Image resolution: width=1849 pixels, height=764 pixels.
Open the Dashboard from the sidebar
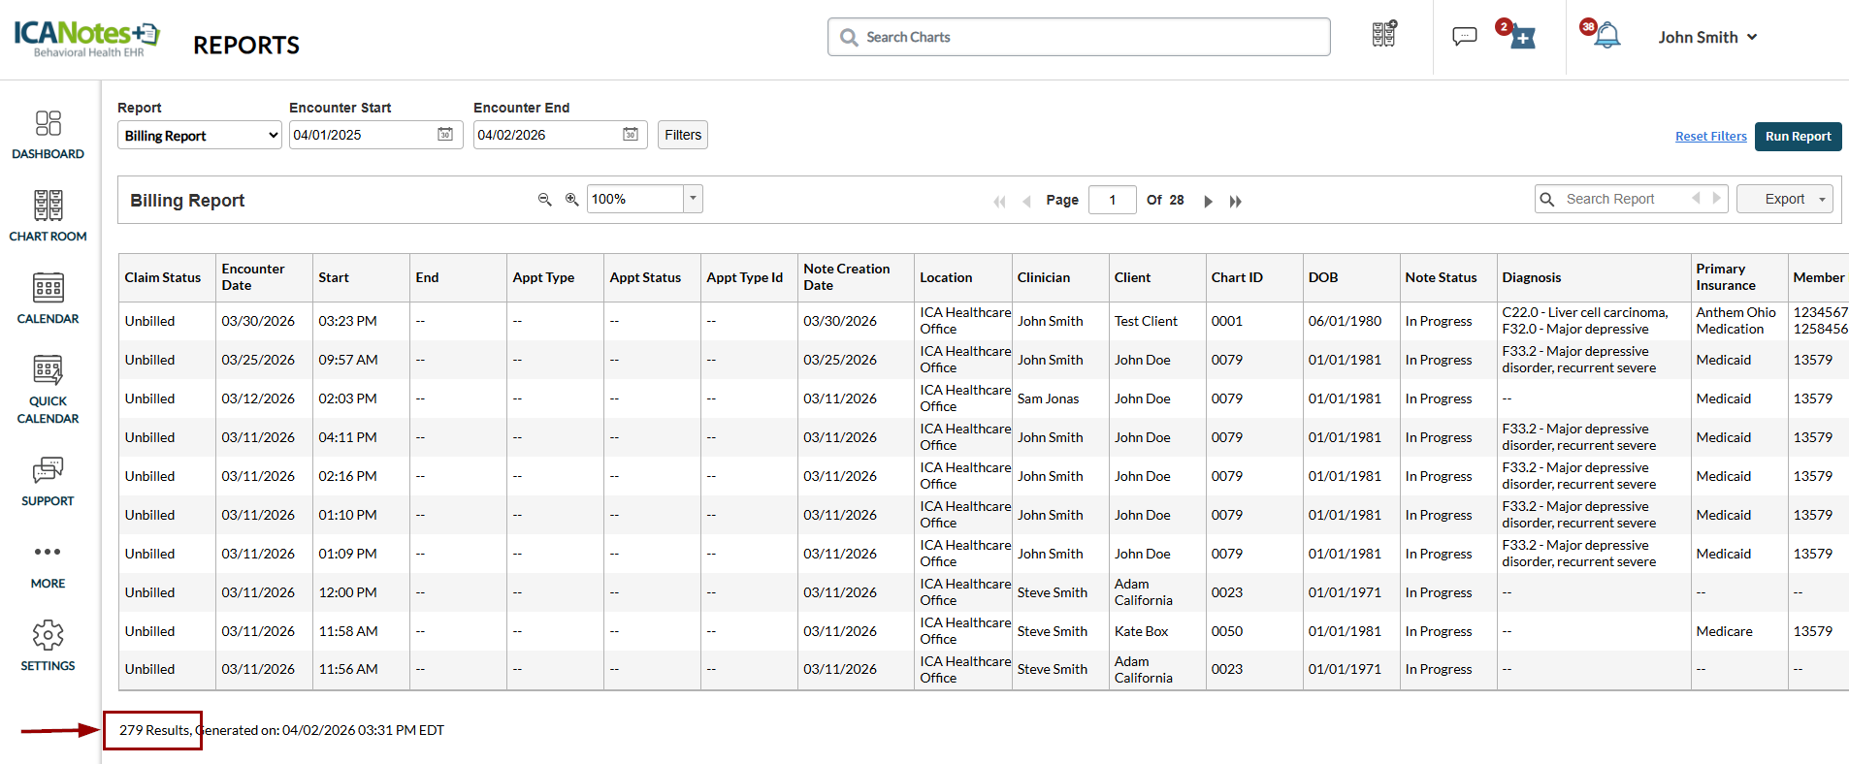tap(48, 135)
